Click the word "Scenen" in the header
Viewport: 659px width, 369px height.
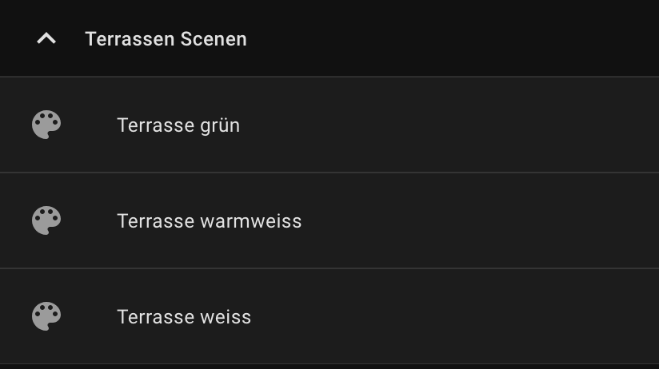click(x=214, y=39)
